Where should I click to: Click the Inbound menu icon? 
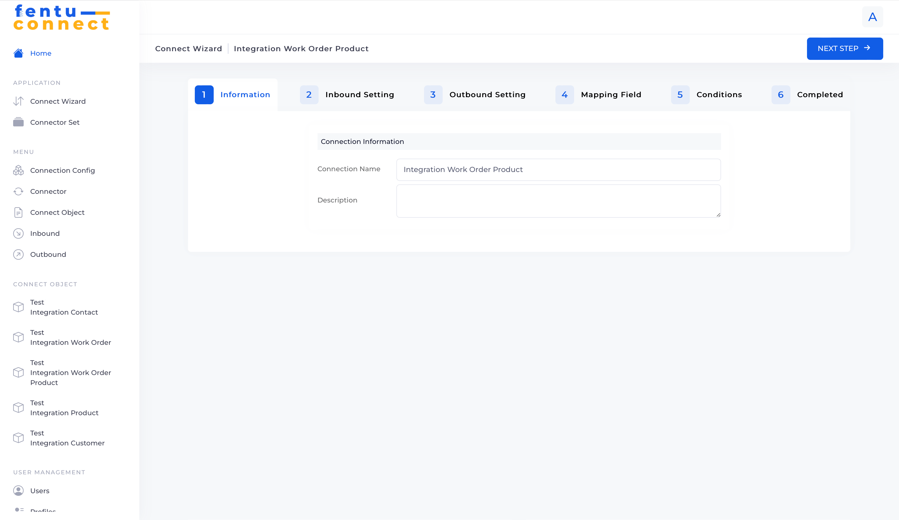18,233
